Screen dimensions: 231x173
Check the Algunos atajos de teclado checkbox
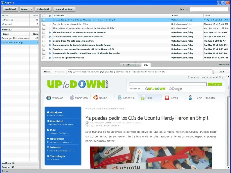tap(44, 45)
